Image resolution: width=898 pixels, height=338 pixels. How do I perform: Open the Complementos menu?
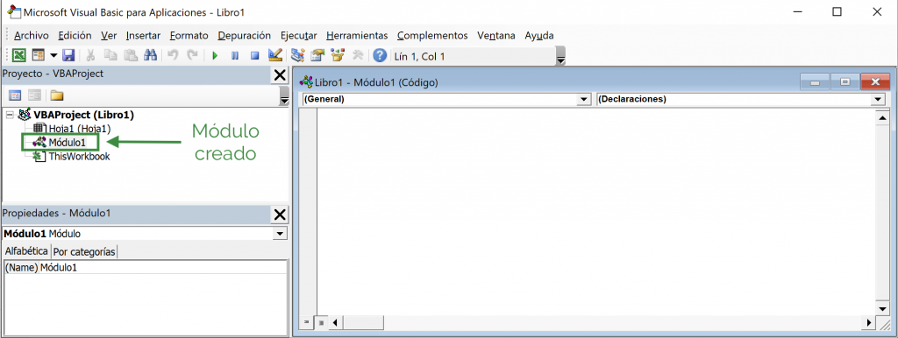click(432, 35)
